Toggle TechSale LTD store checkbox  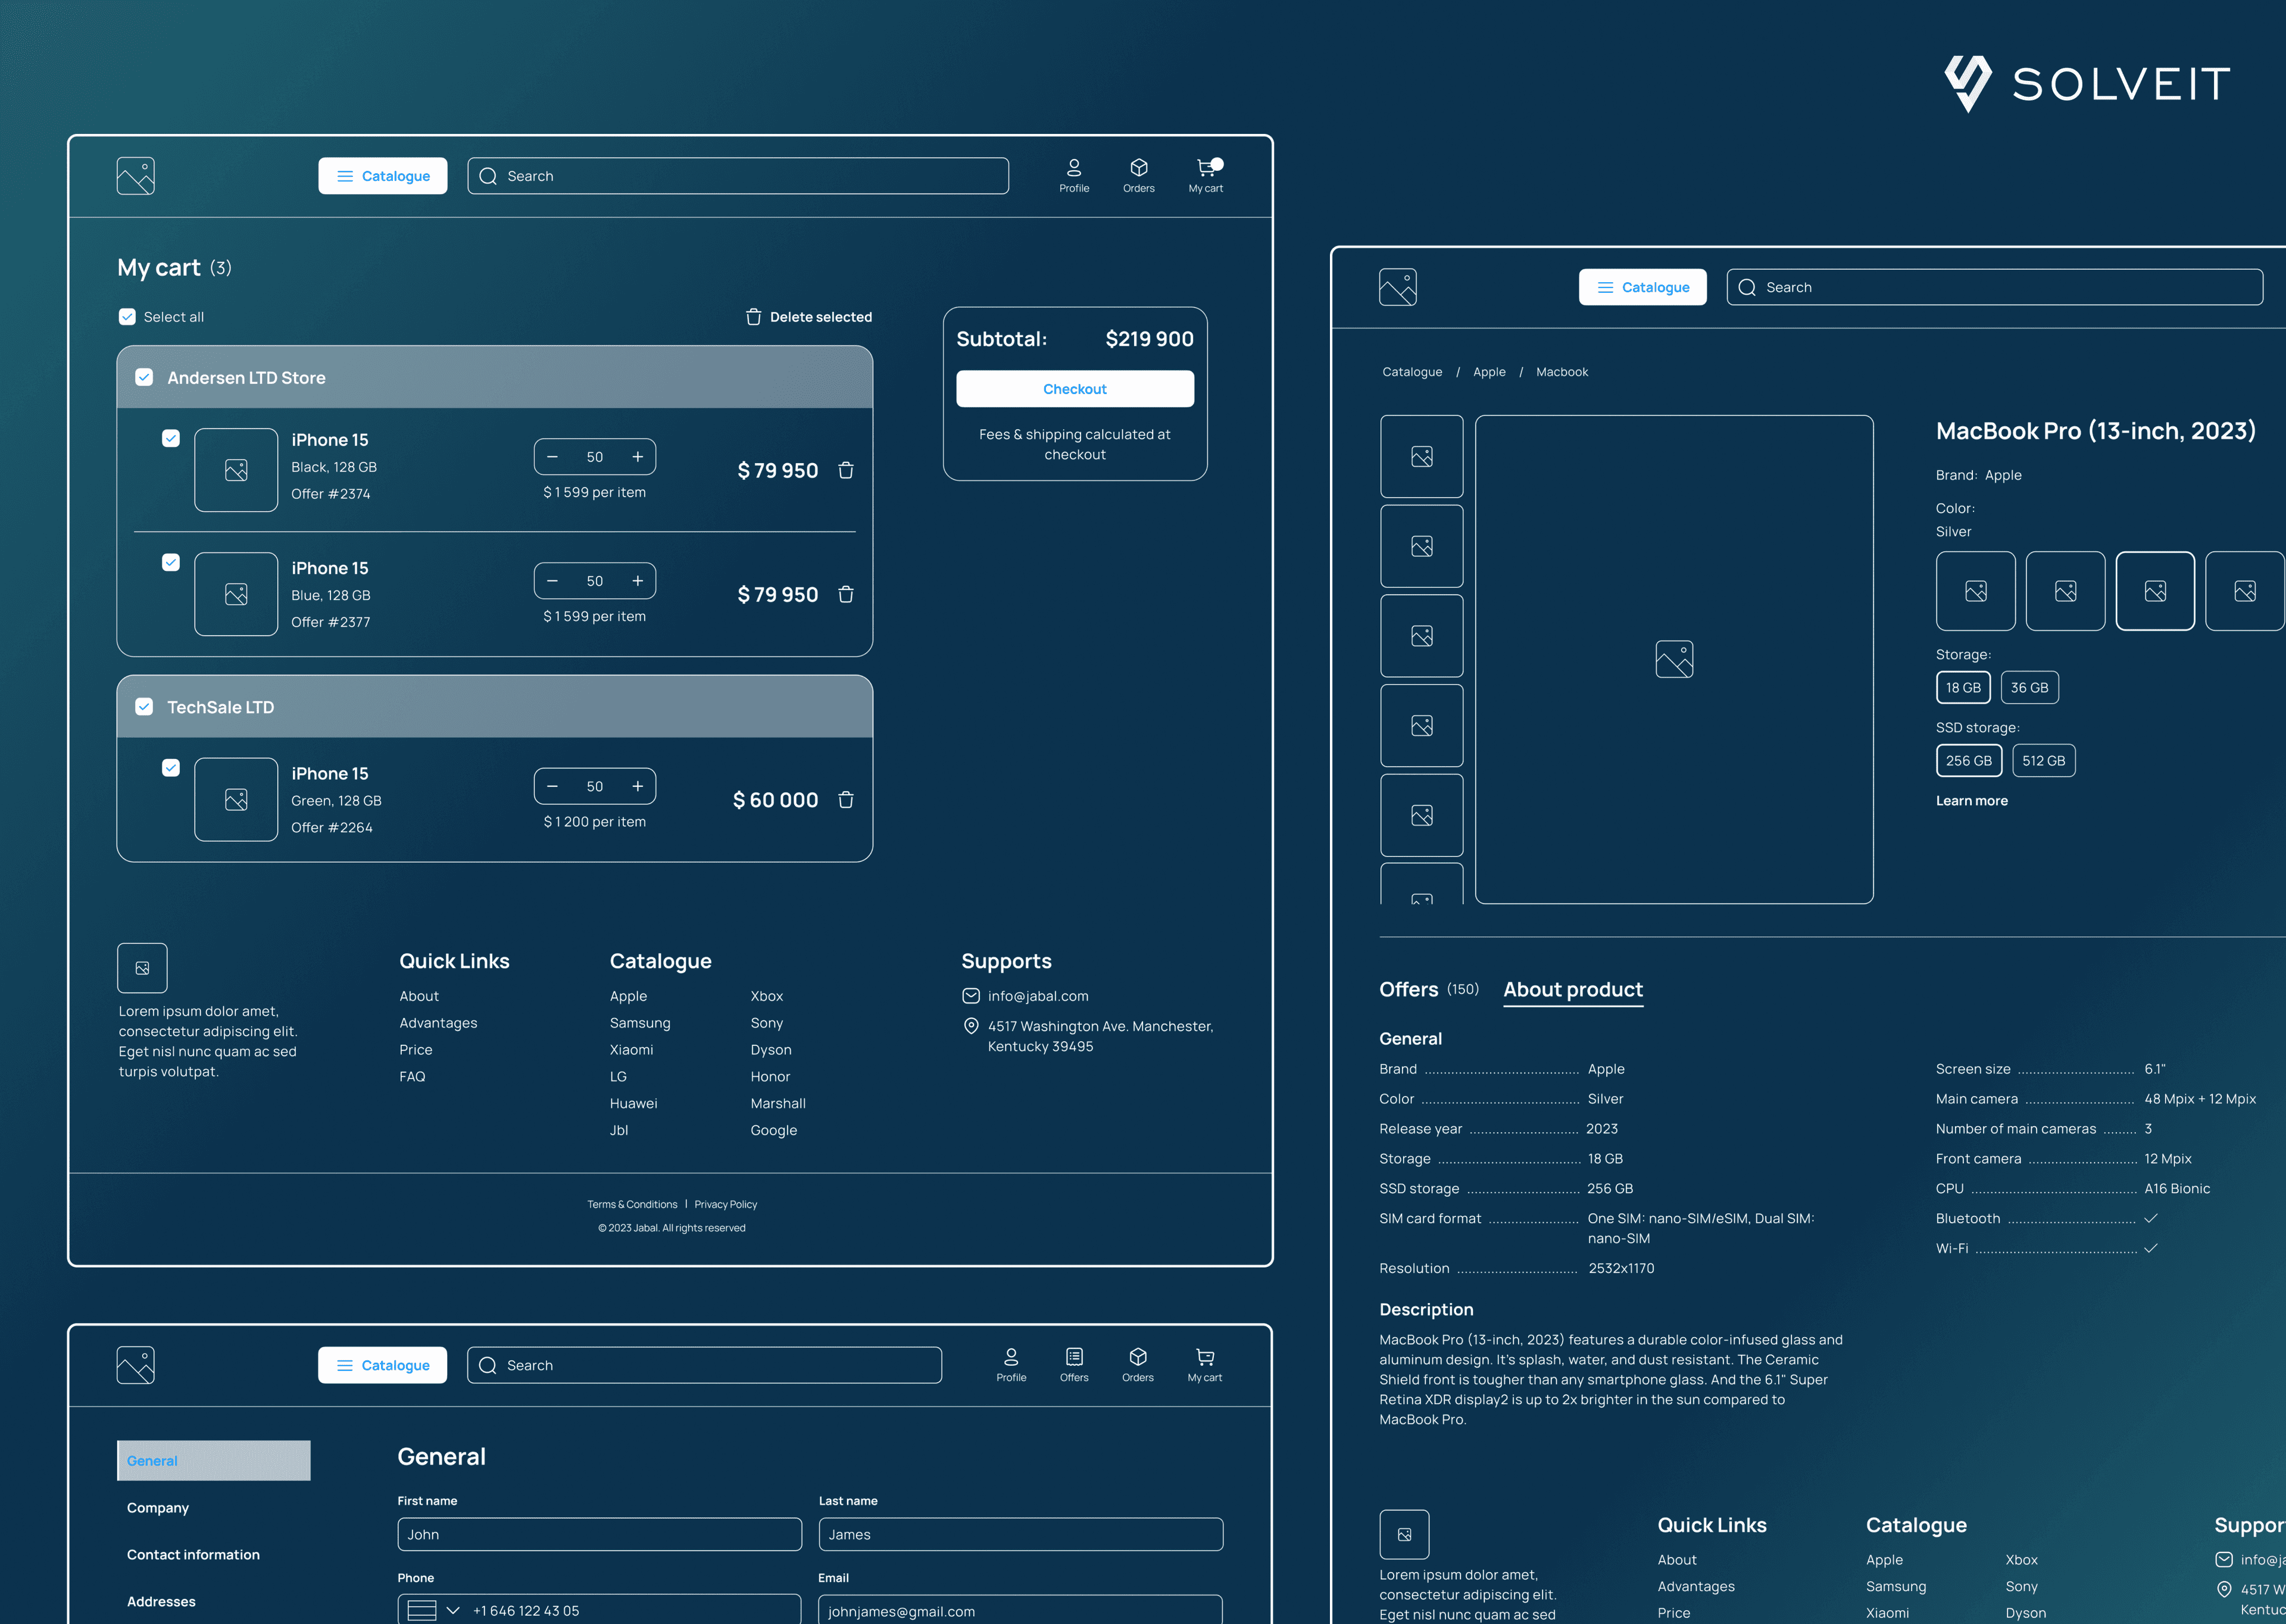pyautogui.click(x=144, y=707)
